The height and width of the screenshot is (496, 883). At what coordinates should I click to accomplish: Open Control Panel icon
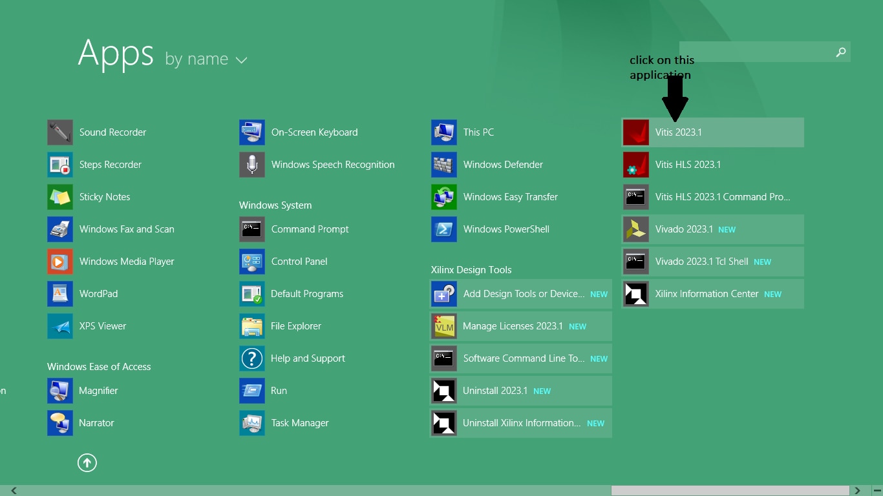252,262
